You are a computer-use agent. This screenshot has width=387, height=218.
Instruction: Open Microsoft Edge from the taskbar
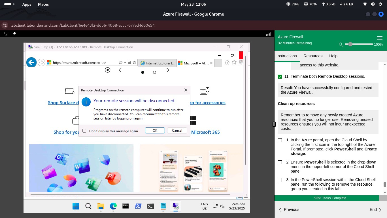click(x=113, y=206)
